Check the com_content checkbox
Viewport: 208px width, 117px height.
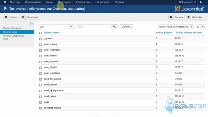[x=40, y=45]
